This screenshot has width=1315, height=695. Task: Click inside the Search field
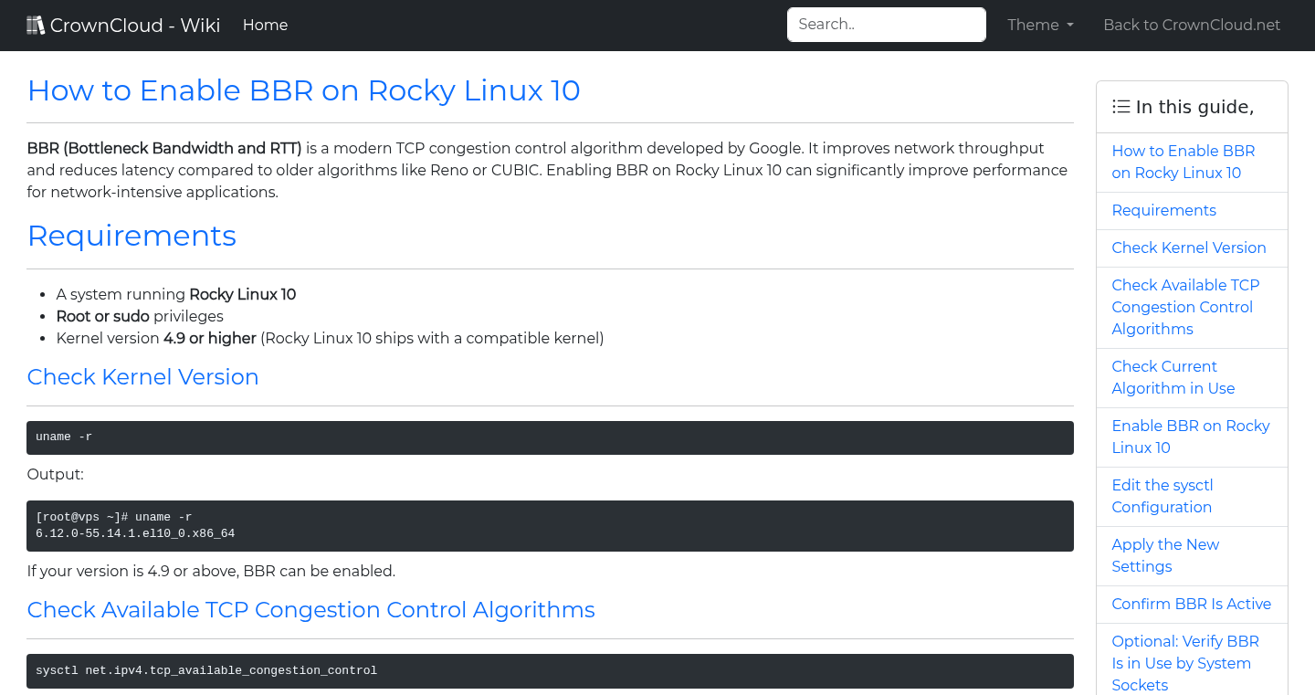[x=886, y=25]
